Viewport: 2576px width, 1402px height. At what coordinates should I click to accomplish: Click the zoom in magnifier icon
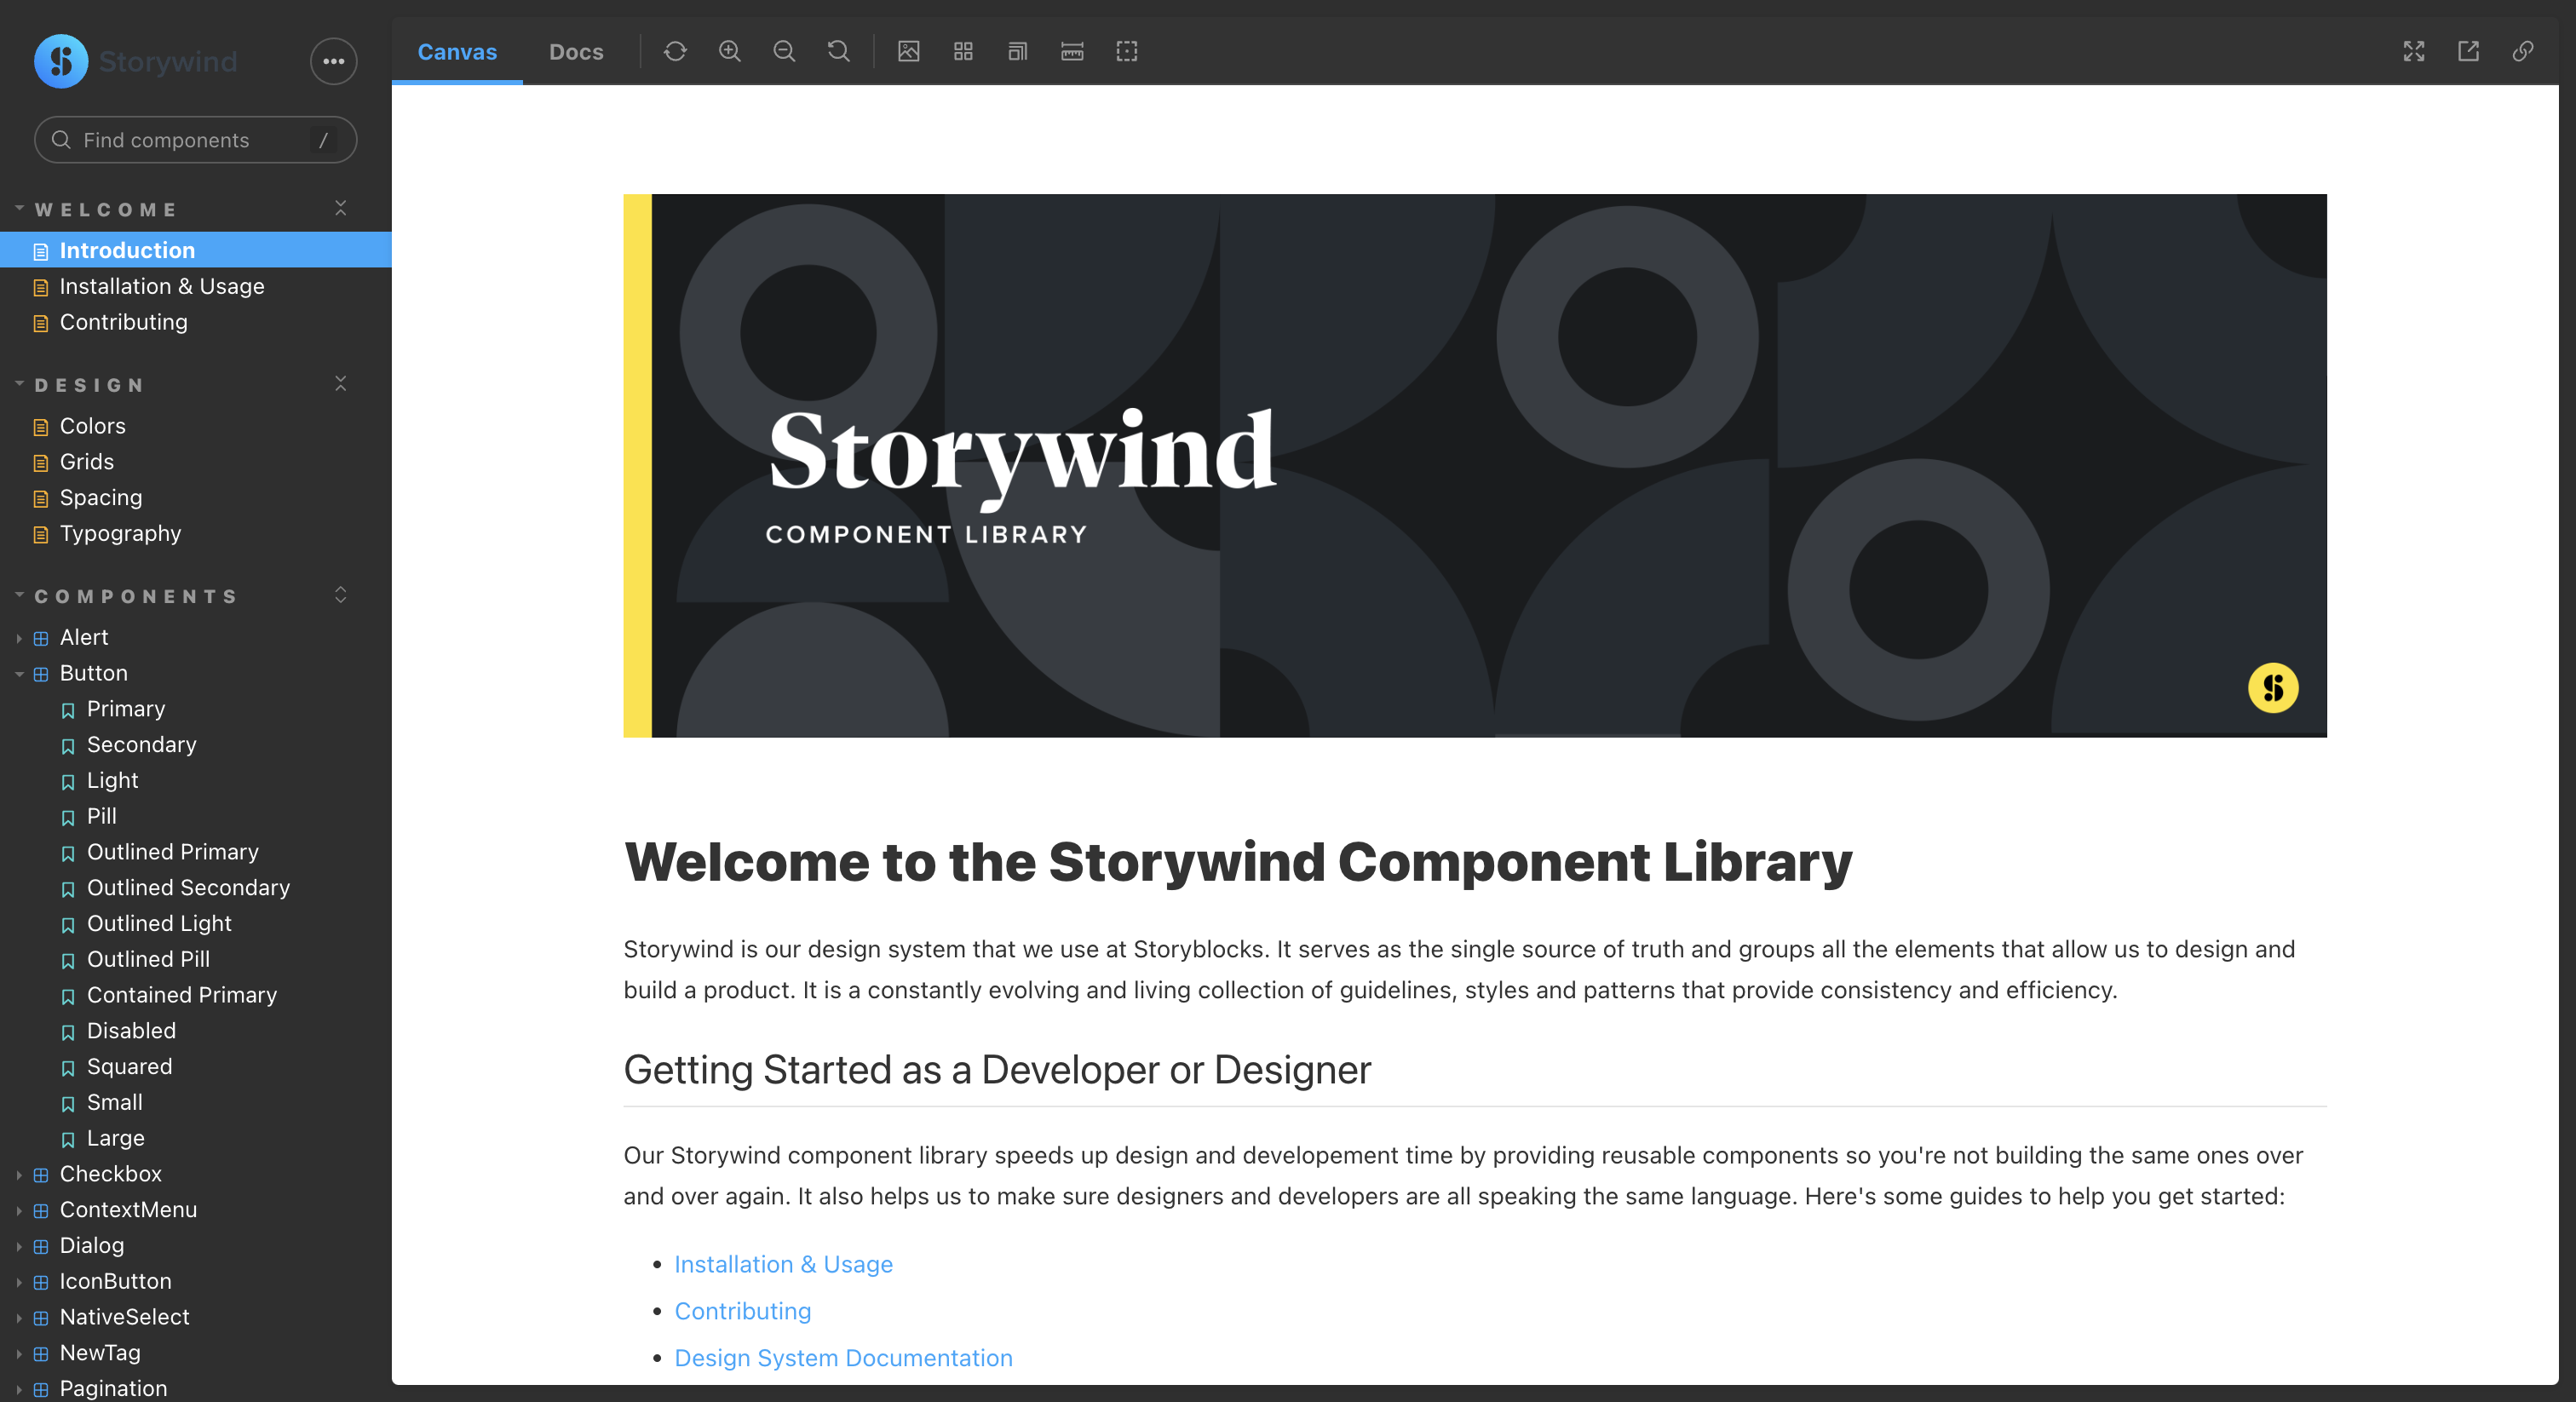730,51
